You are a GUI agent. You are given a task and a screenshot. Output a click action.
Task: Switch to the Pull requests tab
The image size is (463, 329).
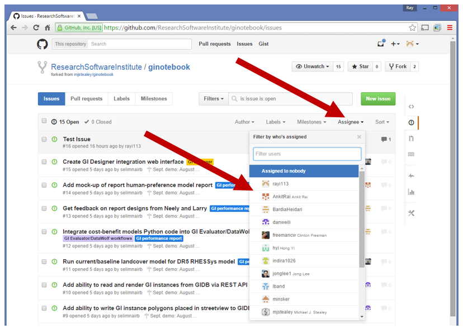point(87,99)
